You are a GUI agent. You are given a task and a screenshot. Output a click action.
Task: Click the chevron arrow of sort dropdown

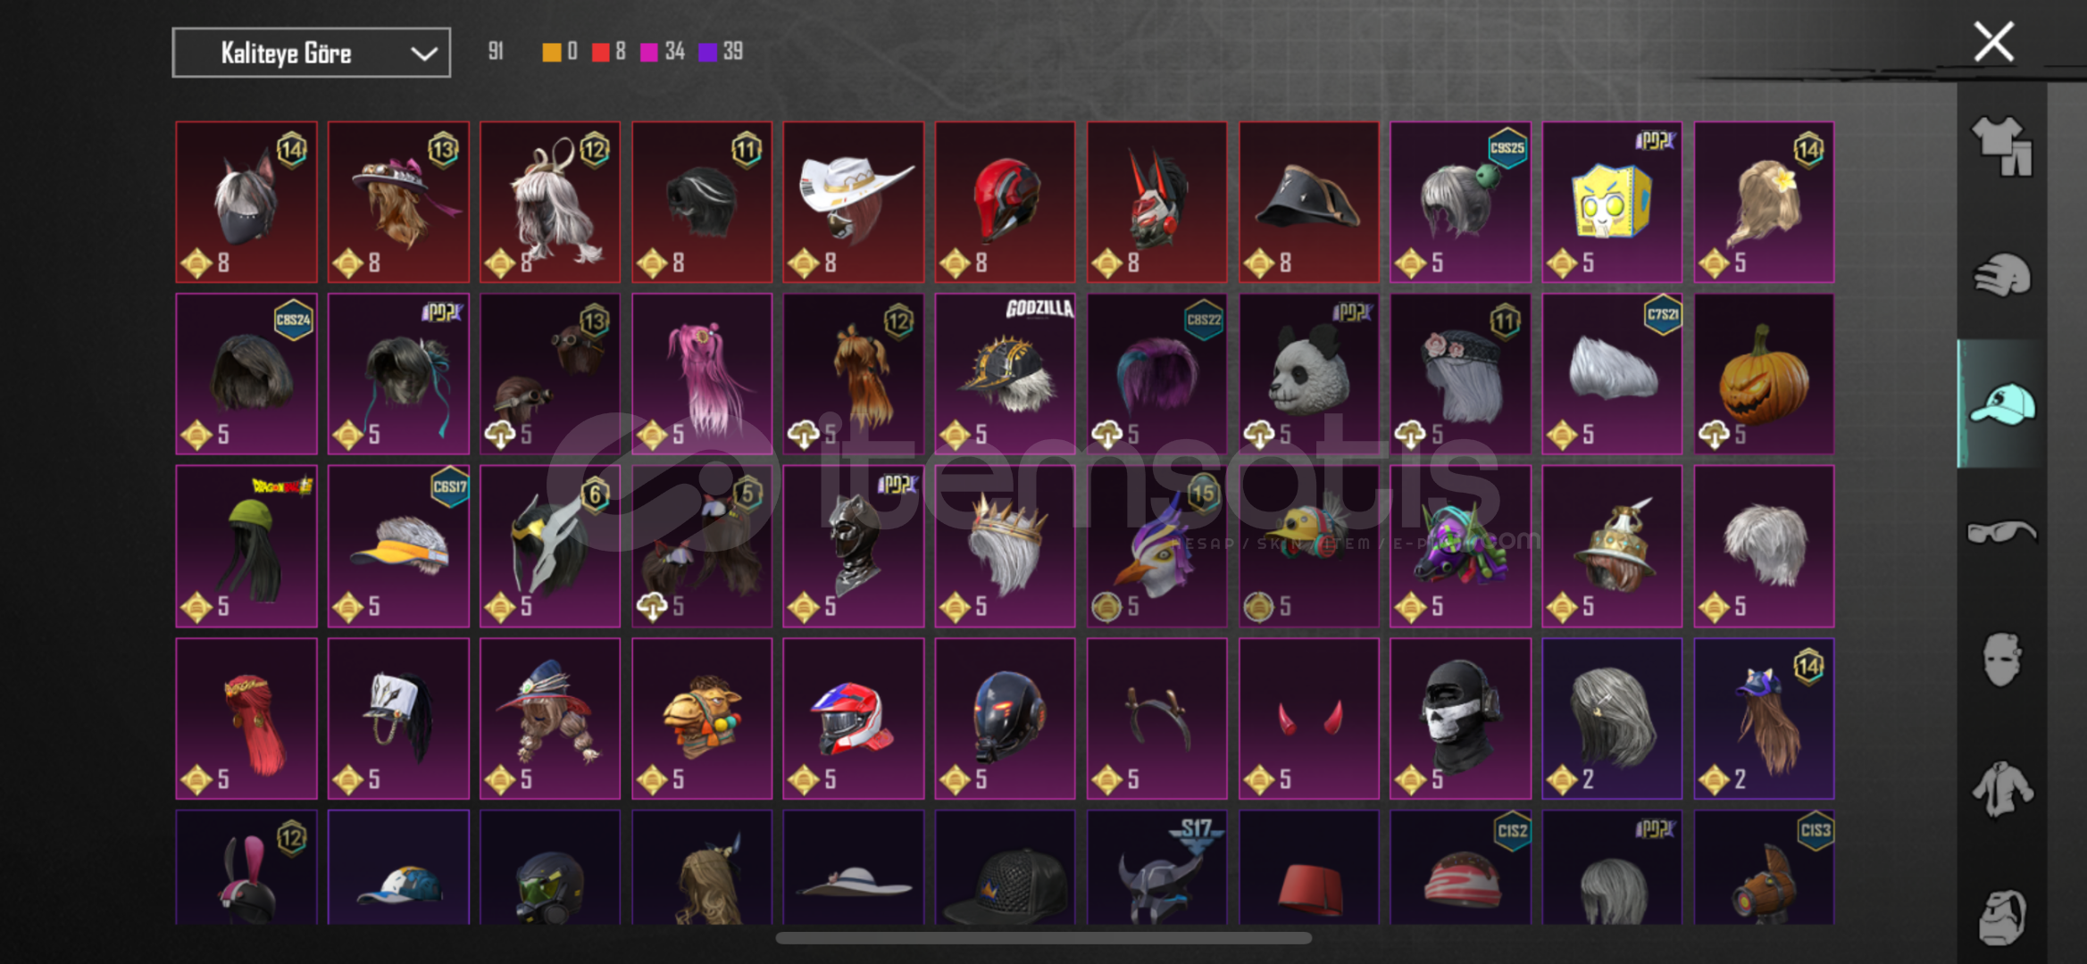tap(424, 54)
